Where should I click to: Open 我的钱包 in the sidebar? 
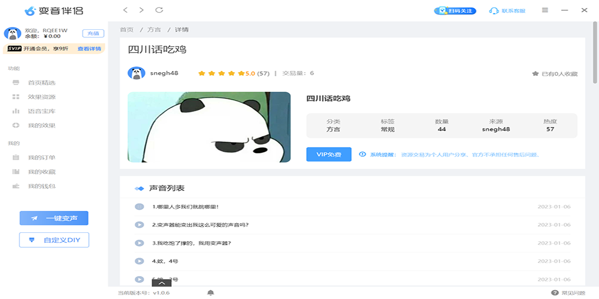tap(42, 186)
